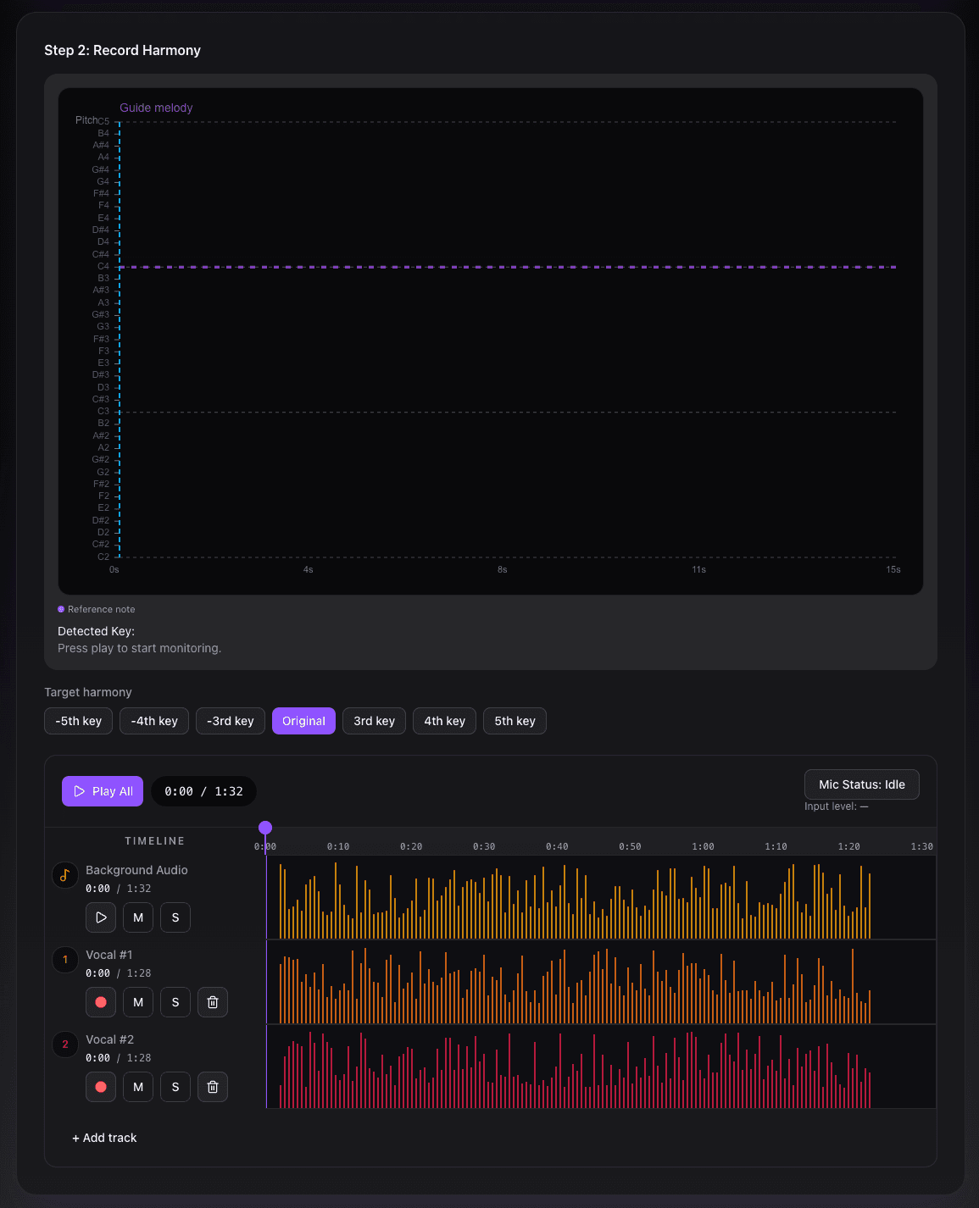Play the Background Audio track
This screenshot has height=1208, width=979.
pyautogui.click(x=100, y=917)
